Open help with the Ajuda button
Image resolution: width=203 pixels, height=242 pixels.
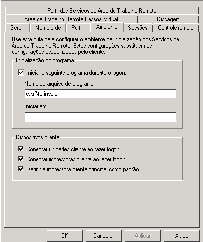pos(181,236)
